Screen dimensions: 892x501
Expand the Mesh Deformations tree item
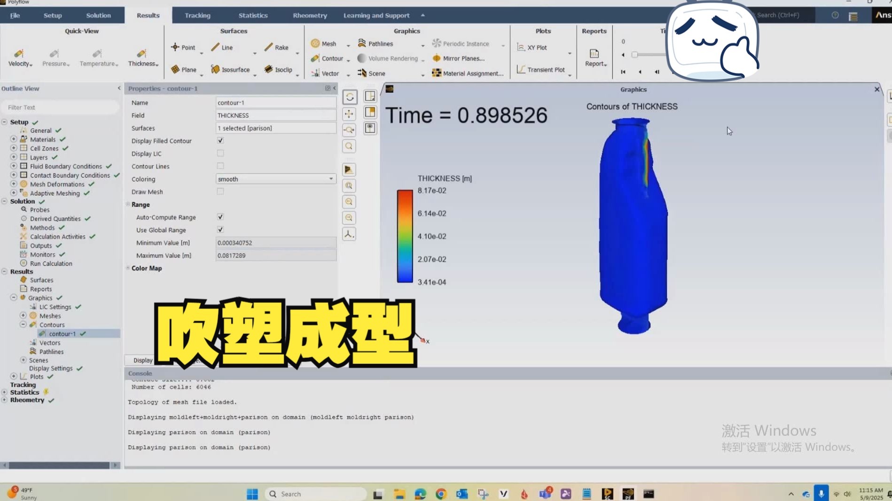[14, 184]
